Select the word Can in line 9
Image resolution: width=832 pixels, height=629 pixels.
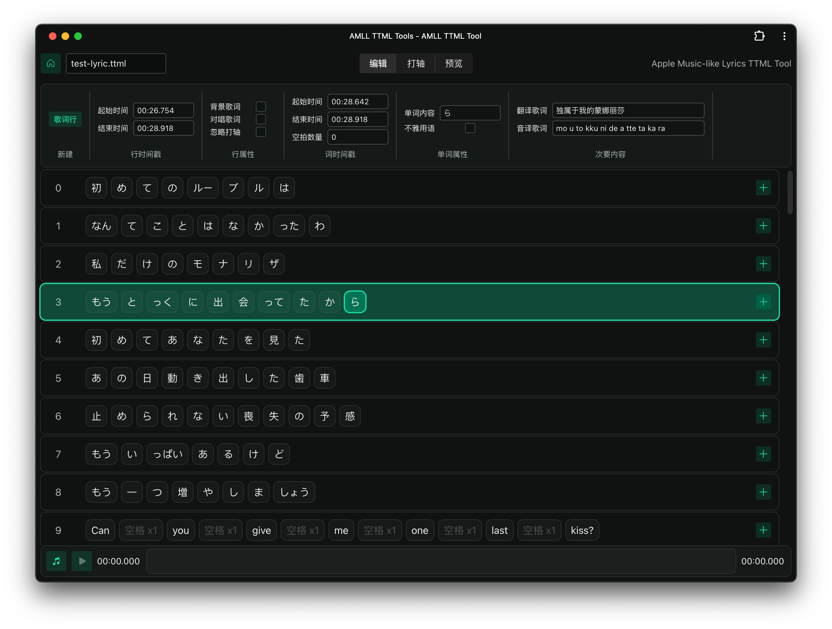(101, 530)
